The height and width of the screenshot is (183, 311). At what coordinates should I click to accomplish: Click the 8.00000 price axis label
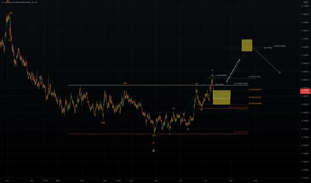point(305,145)
